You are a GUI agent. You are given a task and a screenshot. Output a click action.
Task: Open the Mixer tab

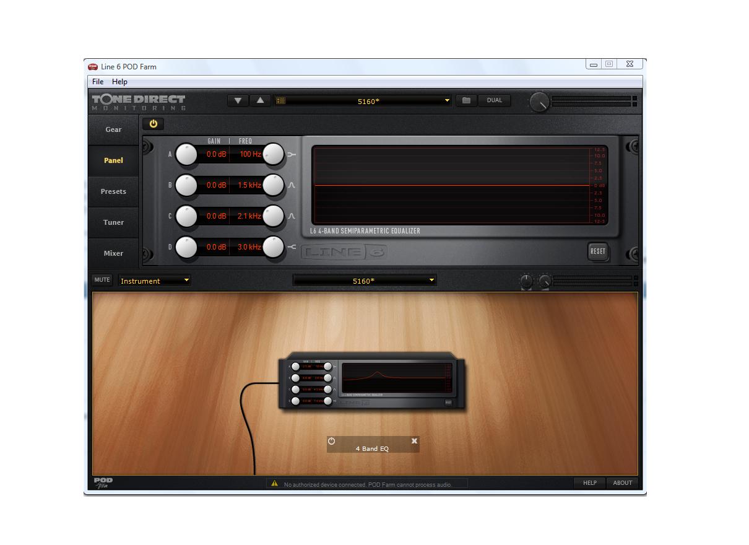coord(113,253)
